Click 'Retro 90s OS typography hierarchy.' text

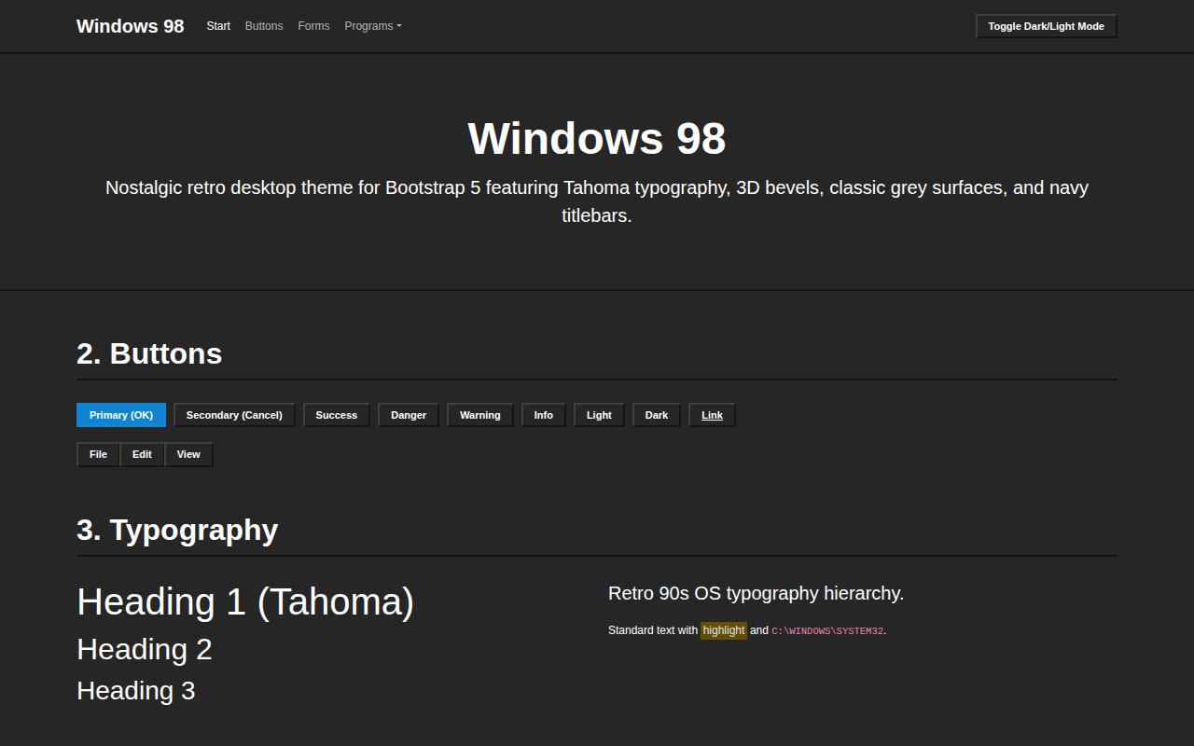pos(756,593)
